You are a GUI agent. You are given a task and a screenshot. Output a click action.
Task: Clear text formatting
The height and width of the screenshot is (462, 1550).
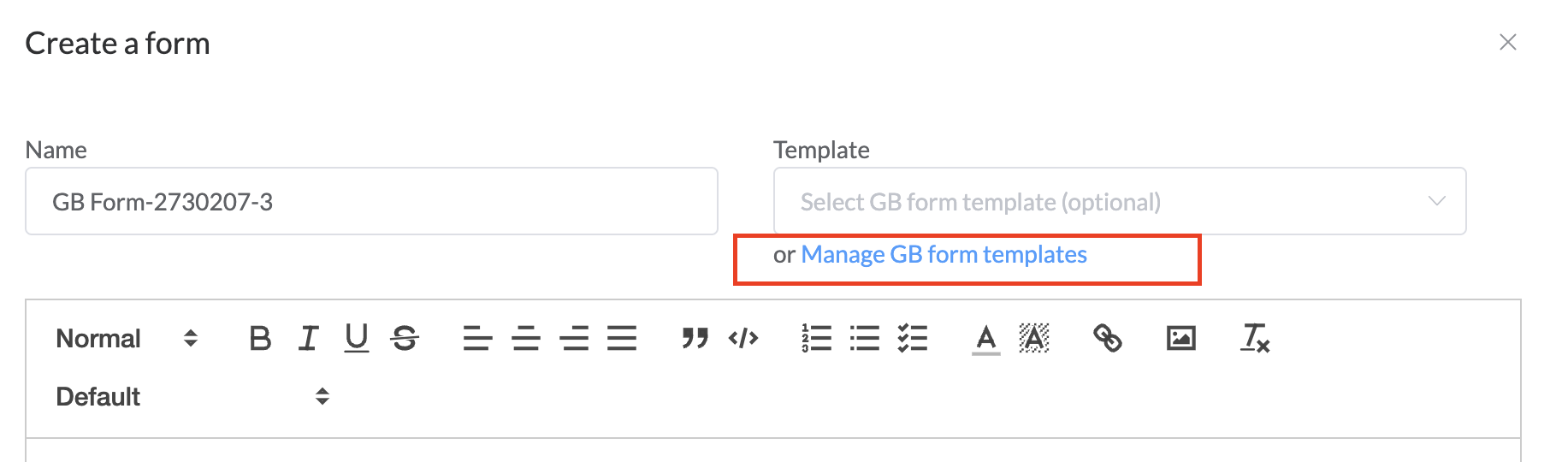point(1255,339)
